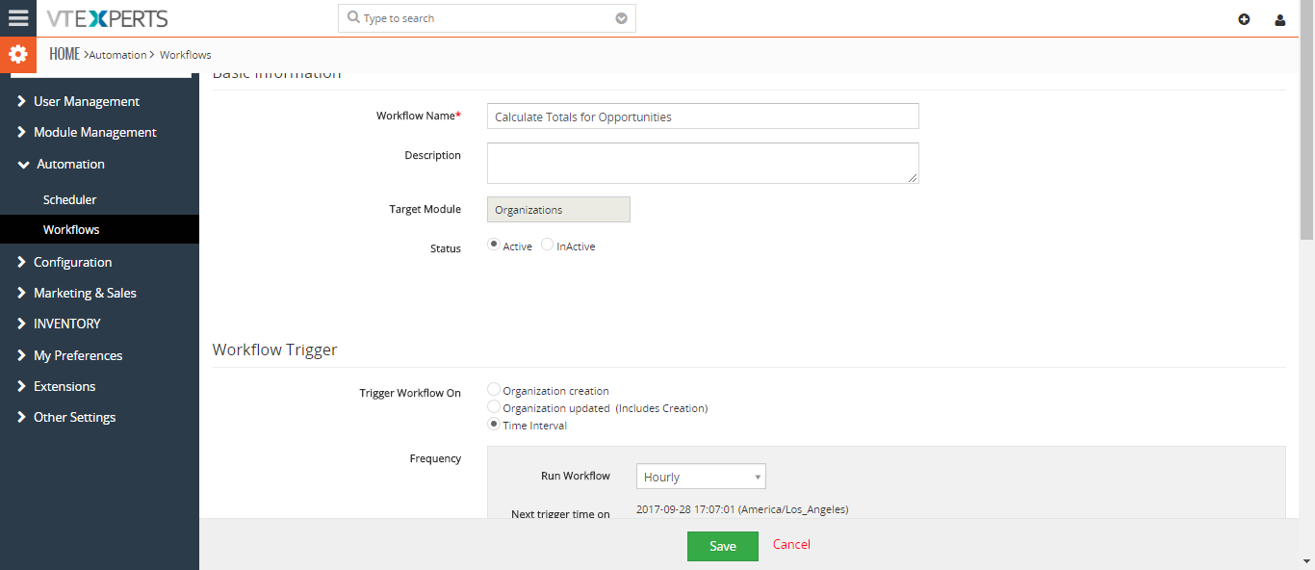Select the InActive status radio button
The height and width of the screenshot is (570, 1315).
pyautogui.click(x=547, y=245)
